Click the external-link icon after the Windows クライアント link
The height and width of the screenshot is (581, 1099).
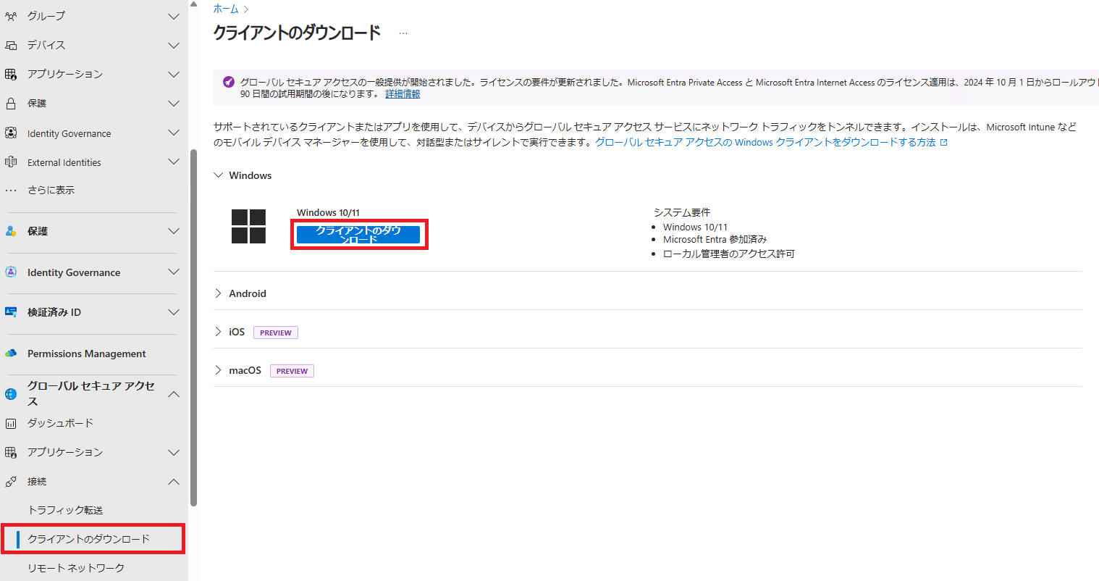pos(943,143)
